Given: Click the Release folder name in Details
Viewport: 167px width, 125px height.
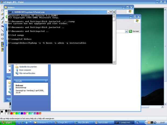Looking at the screenshot, I should 19,85.
